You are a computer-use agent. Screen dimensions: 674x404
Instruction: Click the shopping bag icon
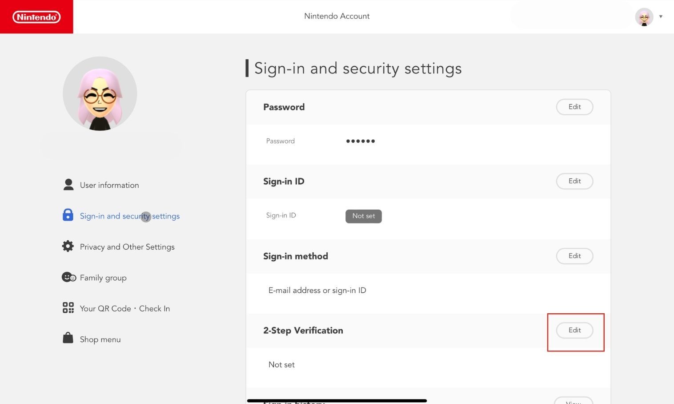pos(68,338)
